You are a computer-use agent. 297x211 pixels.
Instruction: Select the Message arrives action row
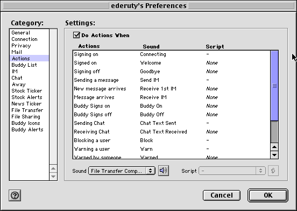click(172, 97)
